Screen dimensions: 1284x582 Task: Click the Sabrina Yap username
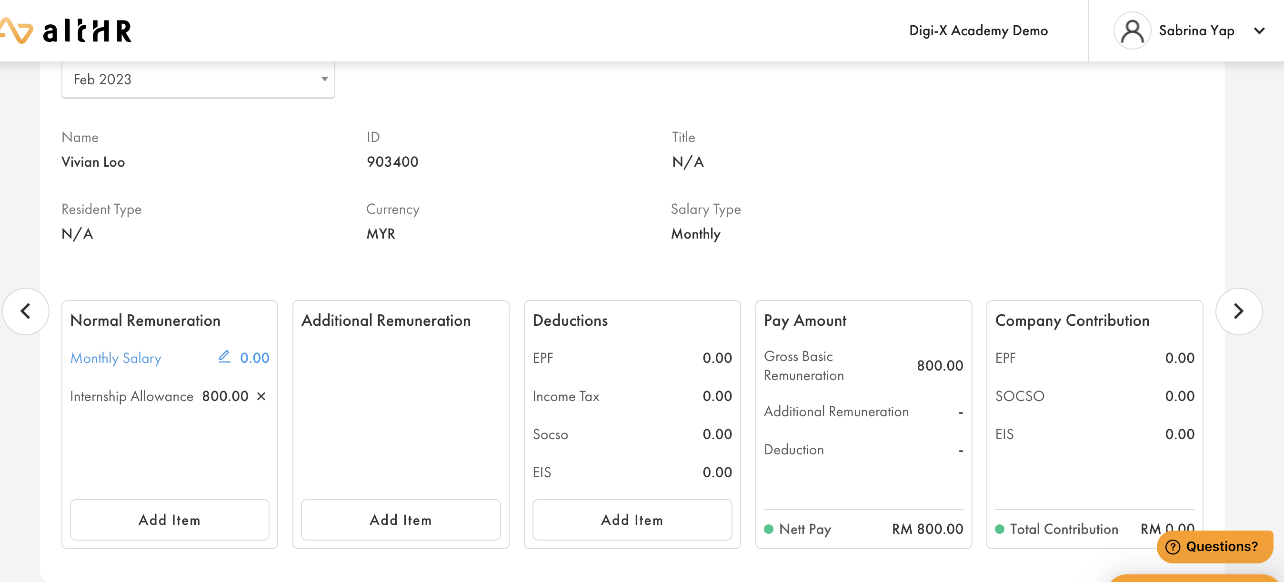(1196, 31)
